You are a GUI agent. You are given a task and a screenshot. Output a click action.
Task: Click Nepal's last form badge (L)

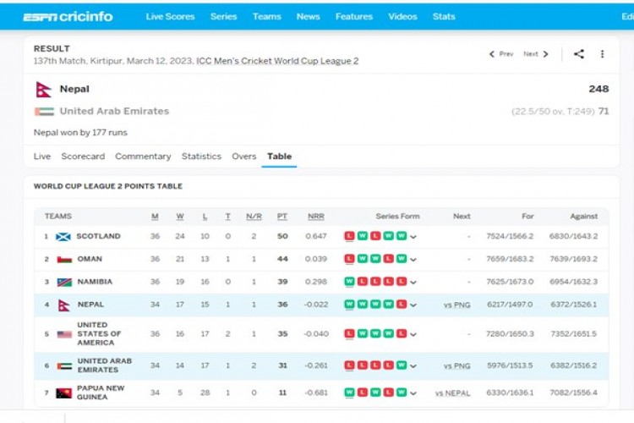(x=401, y=304)
